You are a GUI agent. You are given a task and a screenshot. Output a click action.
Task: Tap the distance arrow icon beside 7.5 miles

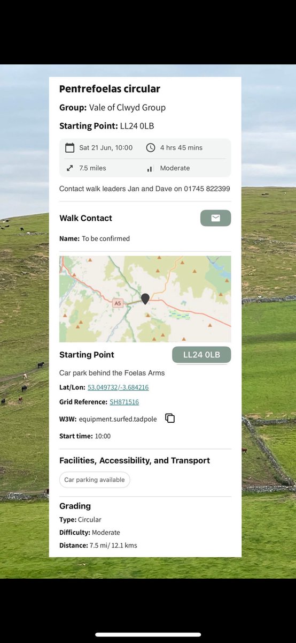69,168
